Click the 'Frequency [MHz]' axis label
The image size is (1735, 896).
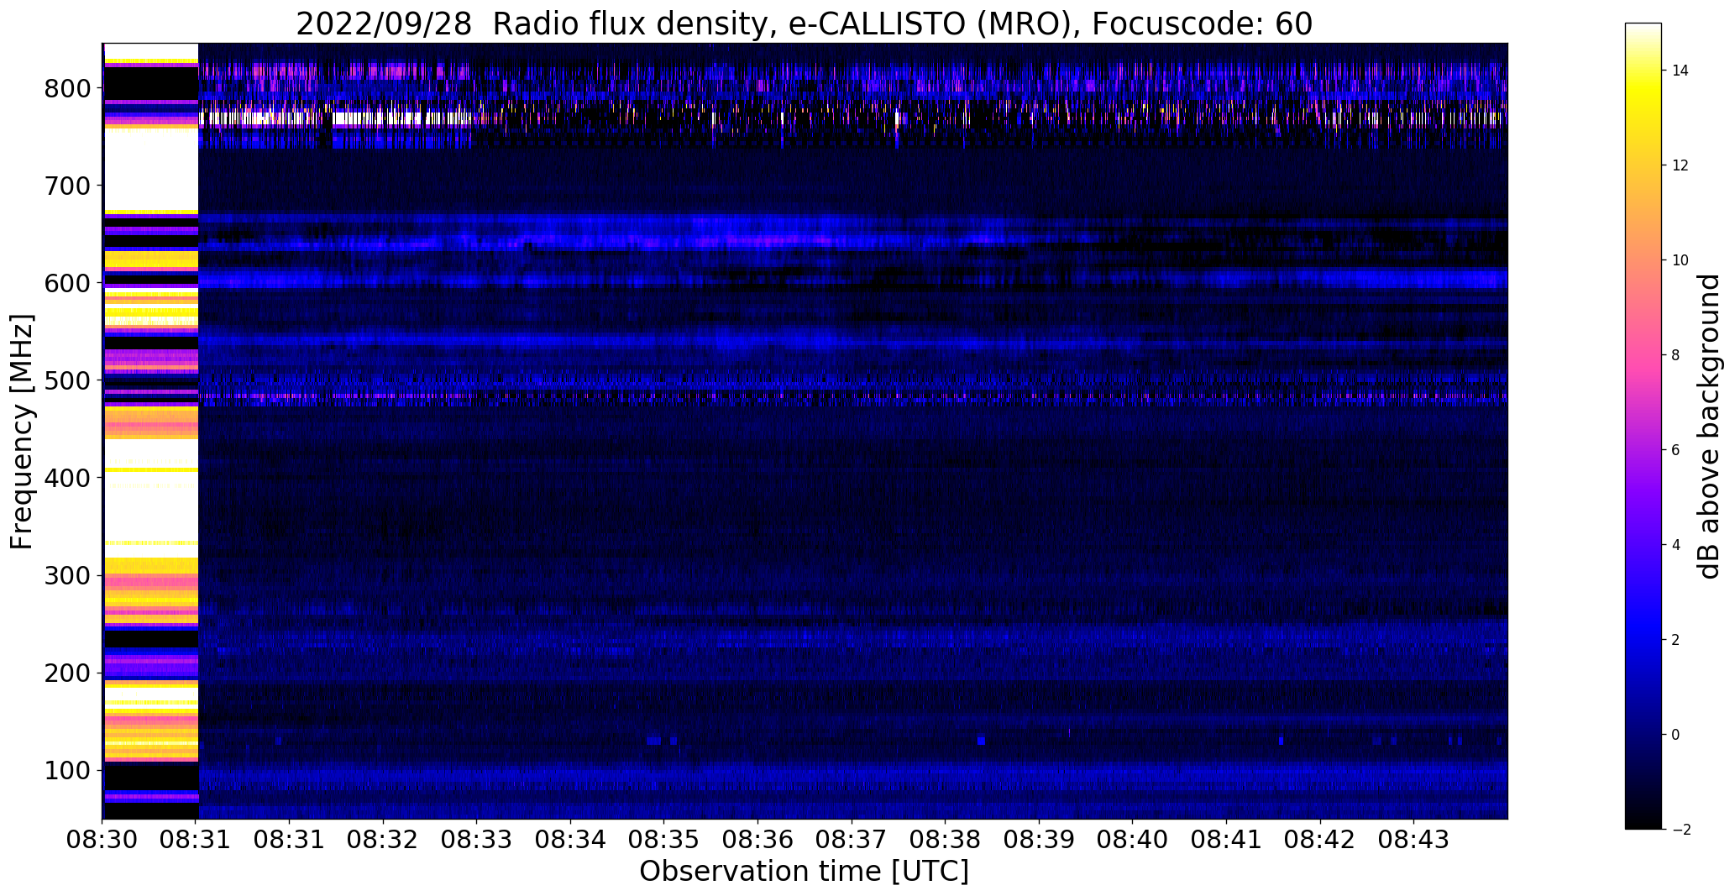coord(23,432)
